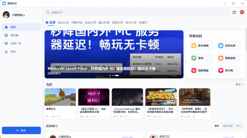Screen dimensions: 247x138
Task: Click the refresh icon next to search bar
Action: pos(234,12)
